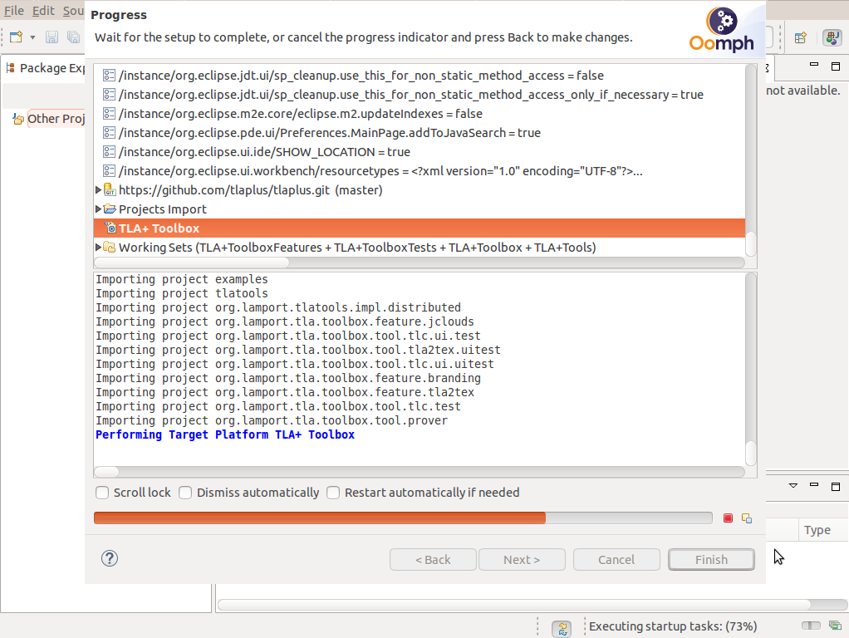Click 'Importing project tlatools' log line
This screenshot has height=638, width=849.
point(182,293)
